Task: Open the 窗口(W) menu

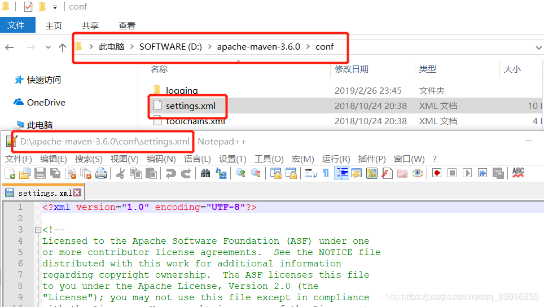Action: click(x=409, y=159)
